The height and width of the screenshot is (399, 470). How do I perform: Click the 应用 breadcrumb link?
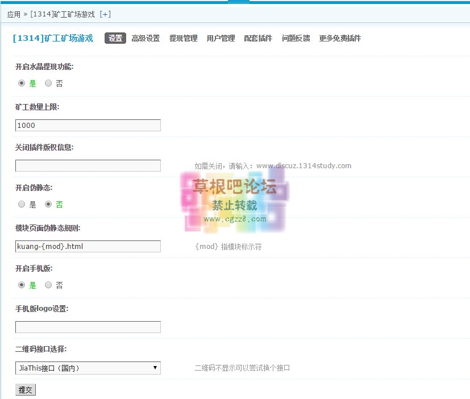[14, 14]
